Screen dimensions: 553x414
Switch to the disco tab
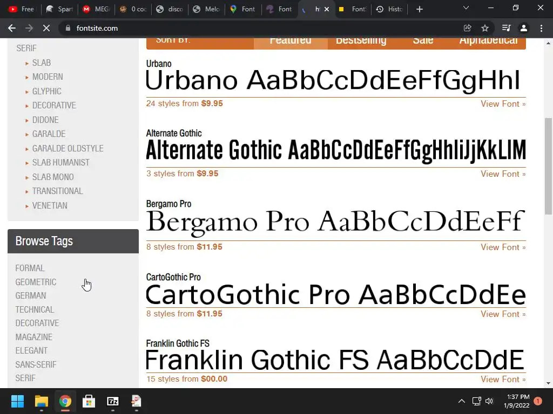(x=170, y=10)
